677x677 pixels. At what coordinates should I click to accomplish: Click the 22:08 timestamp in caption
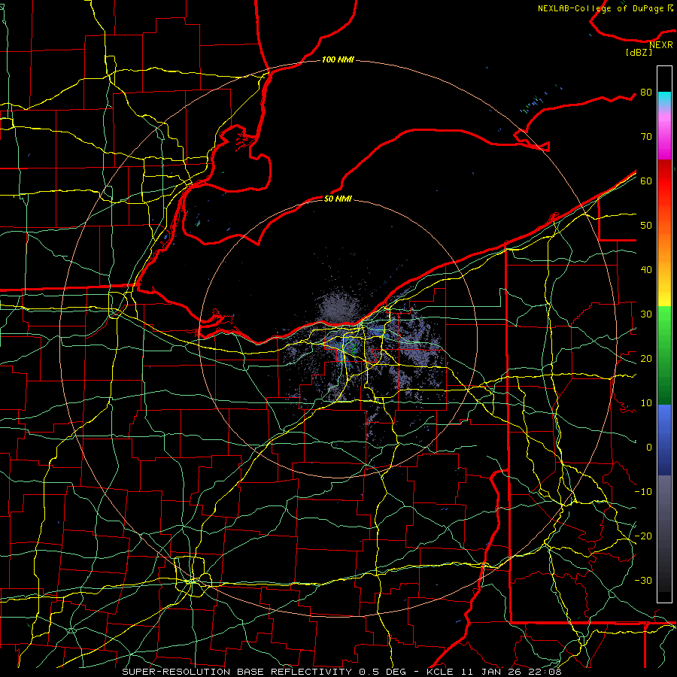545,672
